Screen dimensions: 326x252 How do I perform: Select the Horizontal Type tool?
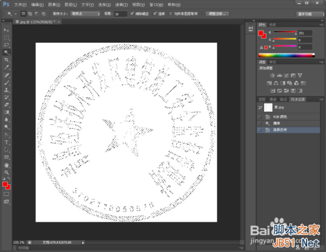point(7,143)
